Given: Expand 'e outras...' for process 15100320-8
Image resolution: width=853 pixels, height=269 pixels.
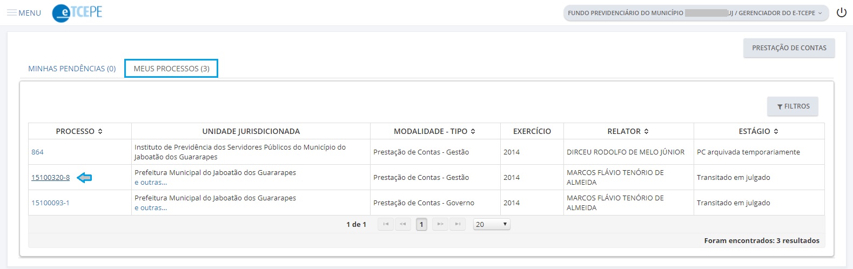Looking at the screenshot, I should pos(151,183).
